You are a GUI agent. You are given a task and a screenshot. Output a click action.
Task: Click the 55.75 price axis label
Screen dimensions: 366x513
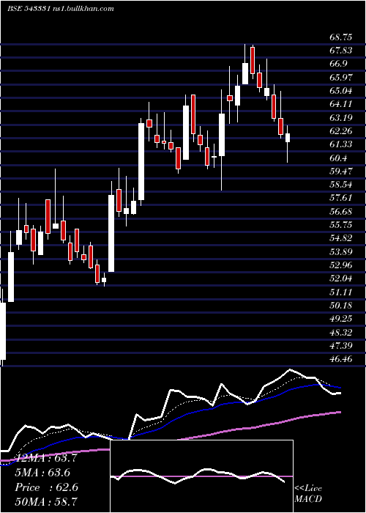[341, 225]
